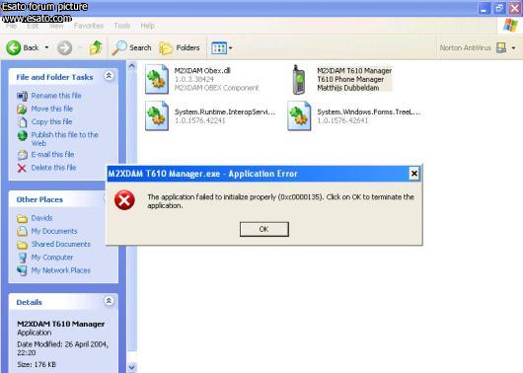
Task: Click Delete this file link
Action: point(53,168)
